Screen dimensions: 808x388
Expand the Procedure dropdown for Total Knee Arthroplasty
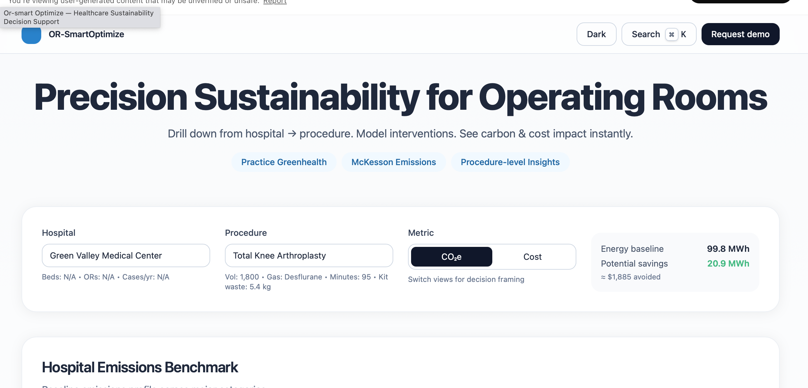pos(309,255)
